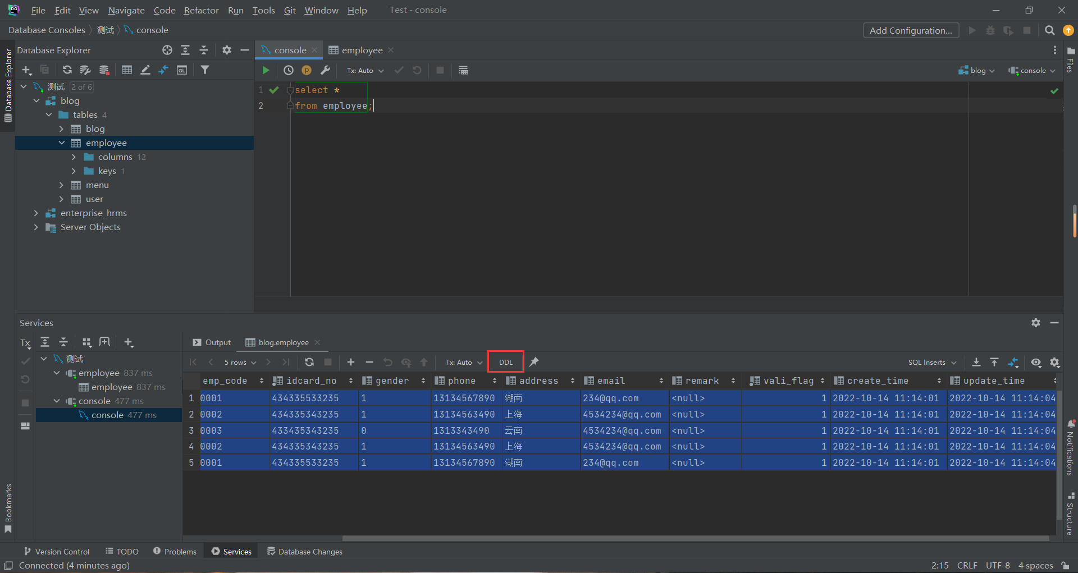Open the Git menu
The image size is (1078, 573).
tap(290, 10)
